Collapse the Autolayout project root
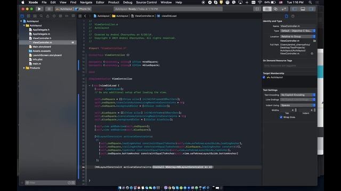Viewport: 341px width, 191px height. click(21, 21)
